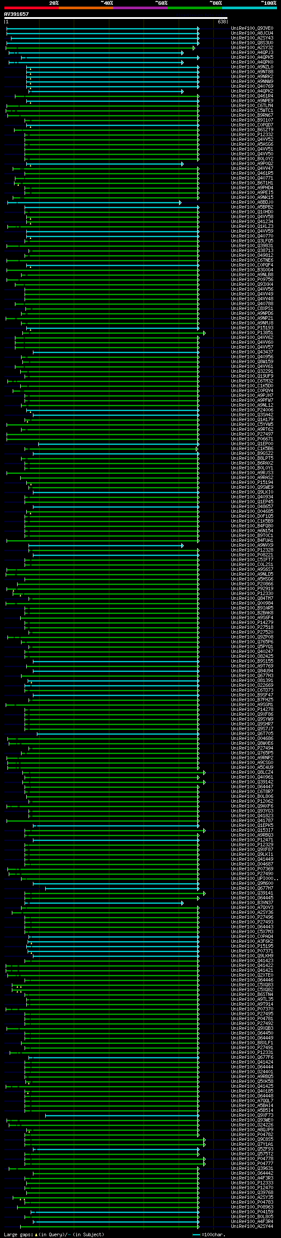Open UniRef100_Q9XF73 hit
The width and height of the screenshot is (281, 1238).
(x=252, y=1115)
